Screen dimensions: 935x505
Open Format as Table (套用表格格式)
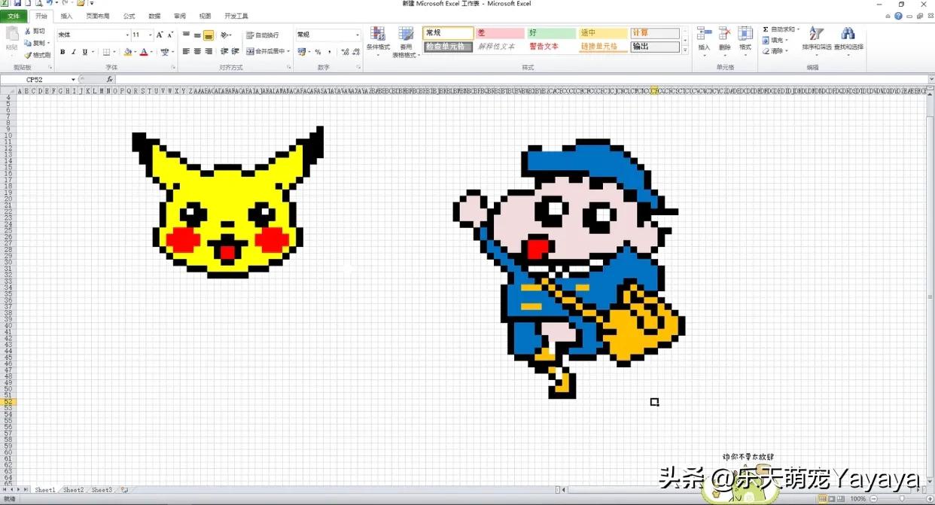[x=406, y=41]
